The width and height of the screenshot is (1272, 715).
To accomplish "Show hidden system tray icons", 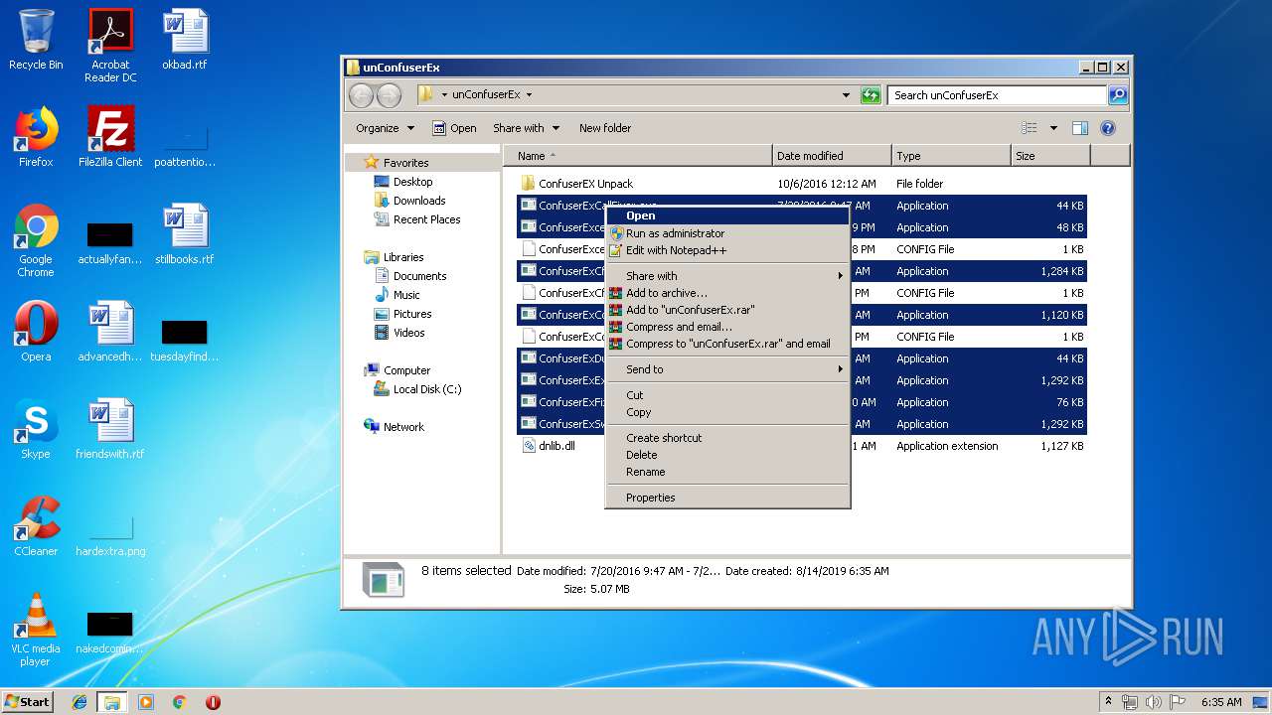I will coord(1108,702).
